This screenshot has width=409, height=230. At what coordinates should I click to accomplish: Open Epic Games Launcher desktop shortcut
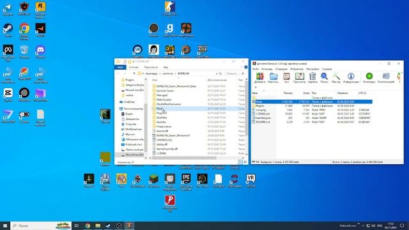pos(186,182)
